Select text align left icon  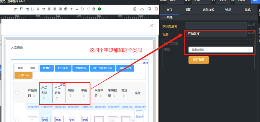[49, 9]
